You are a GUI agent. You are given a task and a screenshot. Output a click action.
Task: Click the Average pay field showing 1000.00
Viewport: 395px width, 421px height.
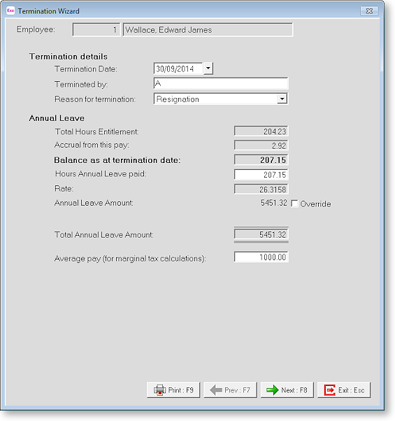click(261, 257)
